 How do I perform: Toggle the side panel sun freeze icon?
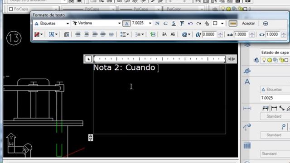coord(270,60)
